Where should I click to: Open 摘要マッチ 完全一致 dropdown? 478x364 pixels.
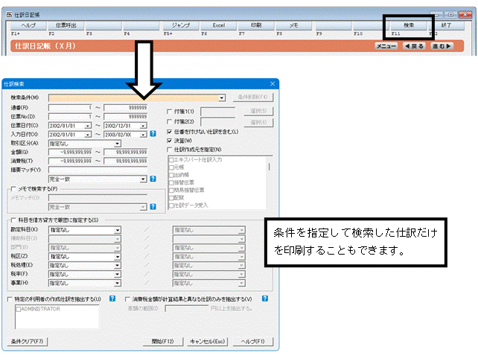(x=143, y=179)
